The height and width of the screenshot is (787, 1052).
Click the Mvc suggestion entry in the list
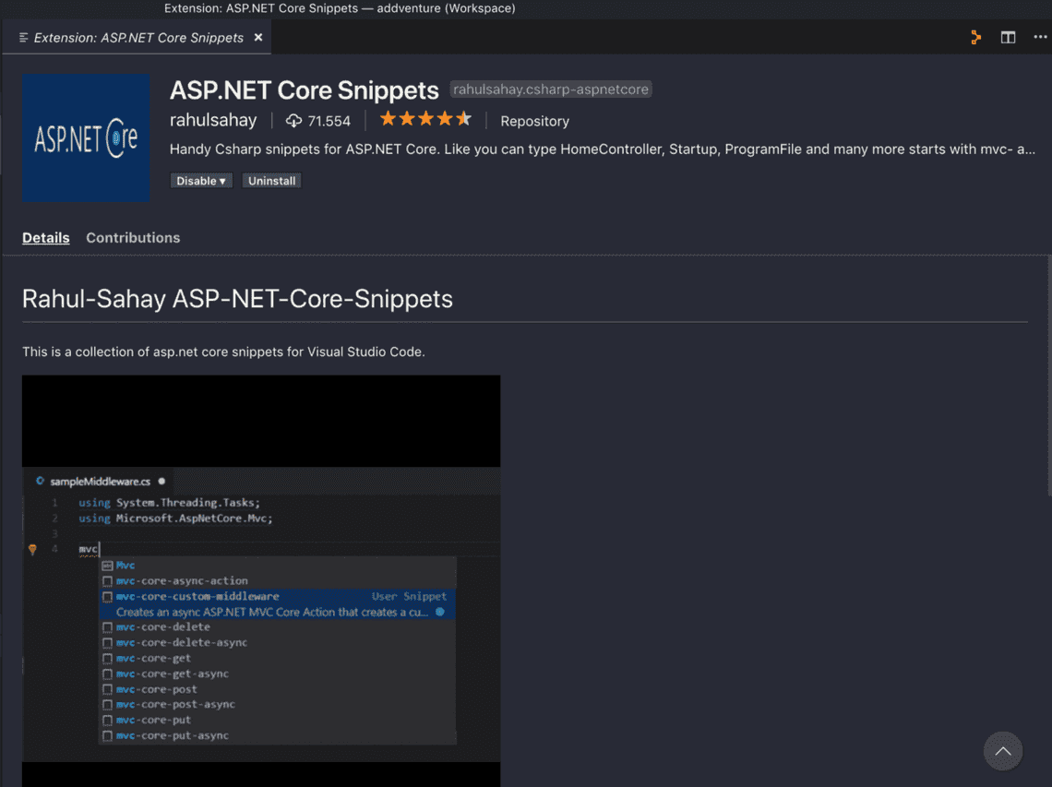point(126,565)
